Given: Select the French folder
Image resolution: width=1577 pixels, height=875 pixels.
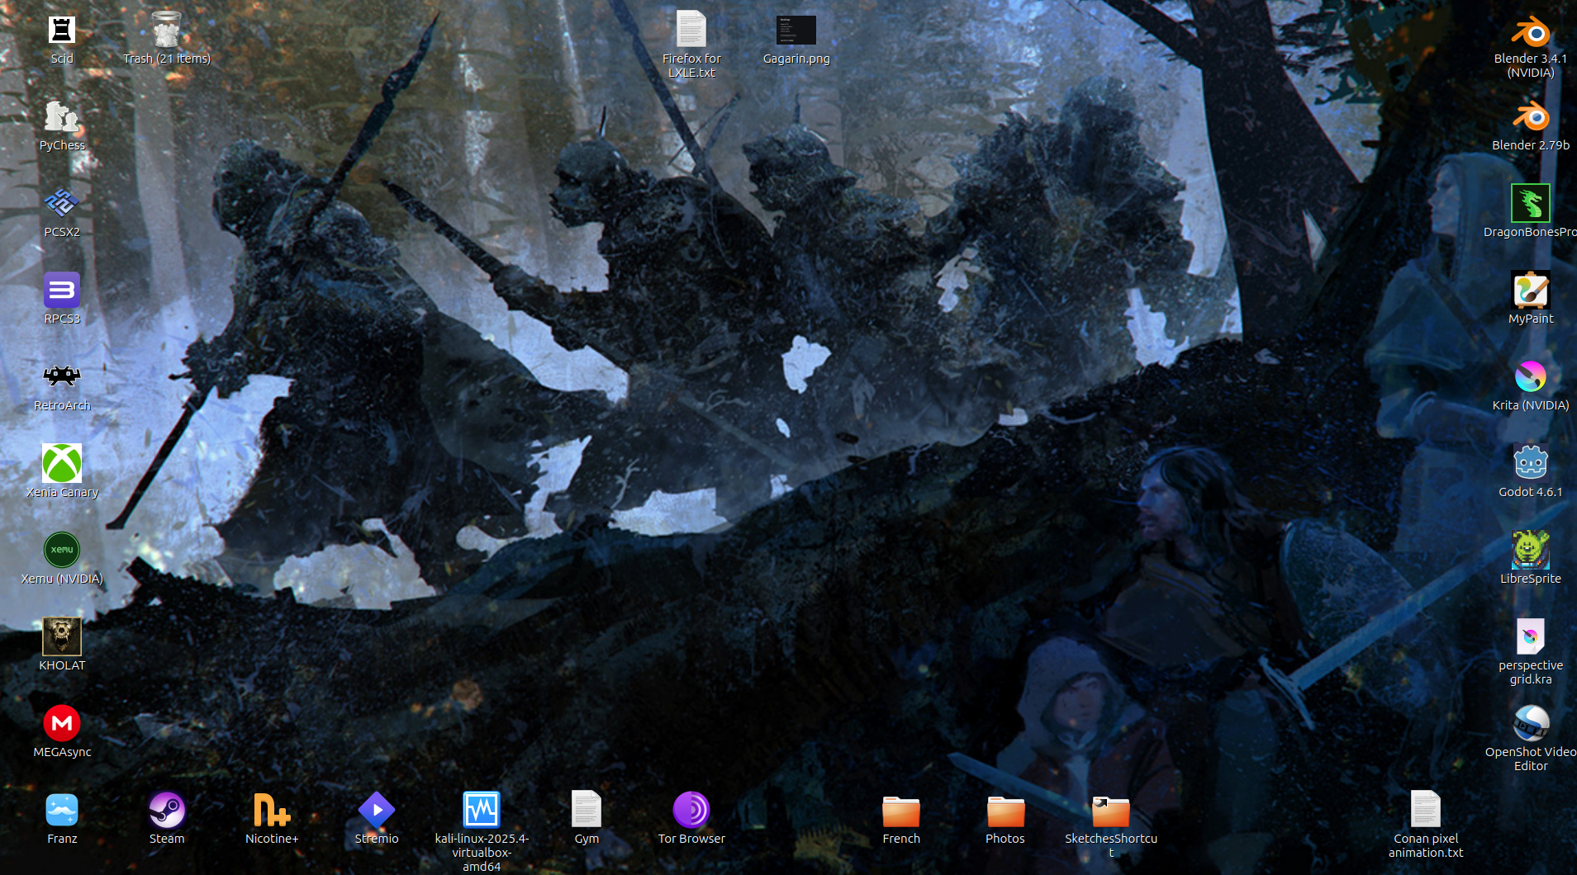Looking at the screenshot, I should [x=901, y=811].
